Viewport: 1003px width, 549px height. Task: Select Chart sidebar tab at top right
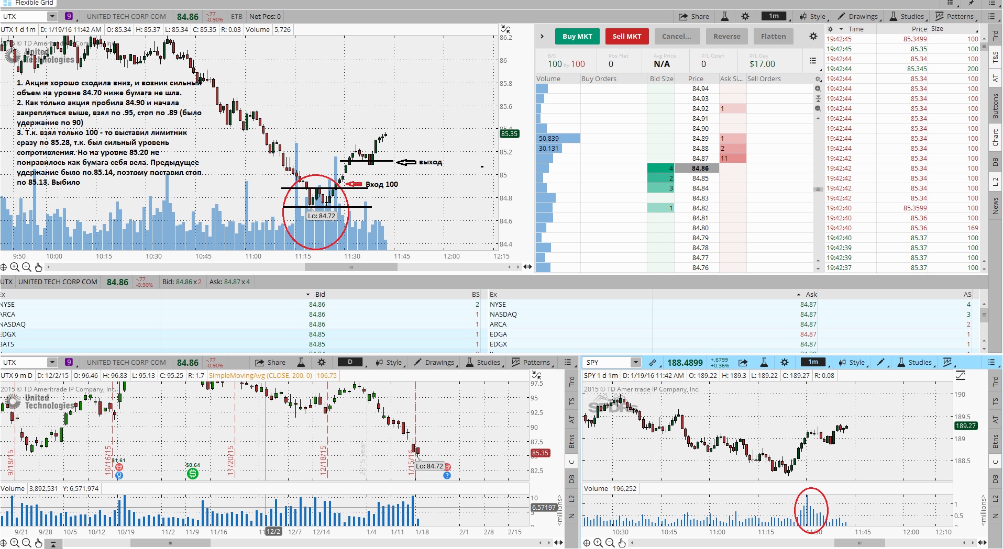click(x=996, y=138)
